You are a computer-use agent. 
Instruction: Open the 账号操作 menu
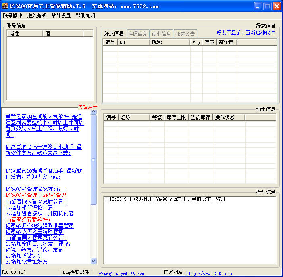tap(12, 16)
